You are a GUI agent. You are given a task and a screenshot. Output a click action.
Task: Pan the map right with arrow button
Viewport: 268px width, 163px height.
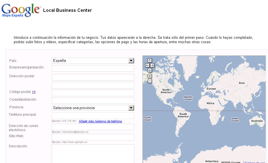click(x=152, y=65)
